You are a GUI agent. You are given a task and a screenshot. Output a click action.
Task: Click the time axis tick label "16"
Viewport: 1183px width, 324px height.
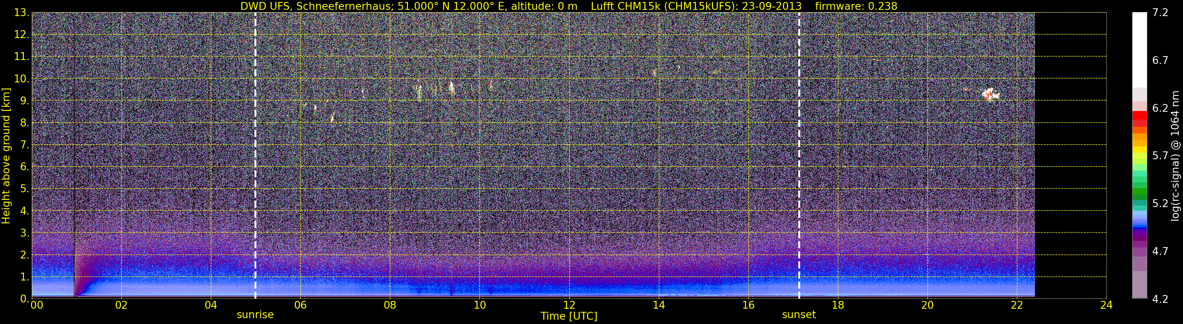tap(748, 305)
